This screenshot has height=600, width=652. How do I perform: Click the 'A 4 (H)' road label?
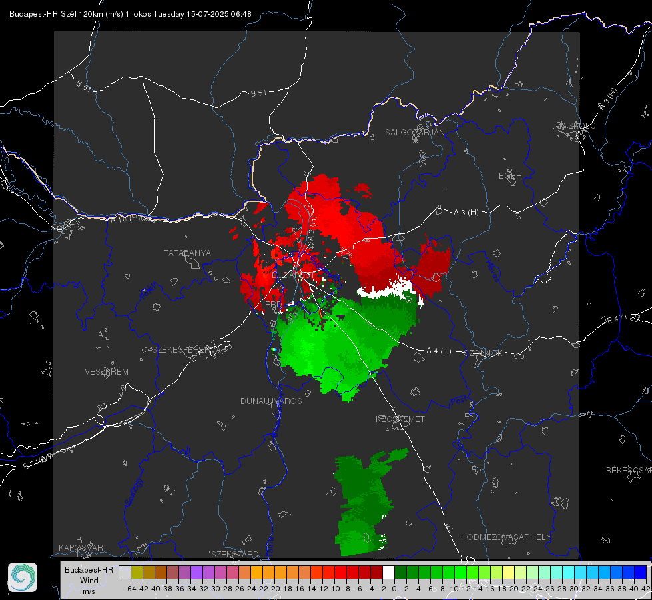click(439, 351)
